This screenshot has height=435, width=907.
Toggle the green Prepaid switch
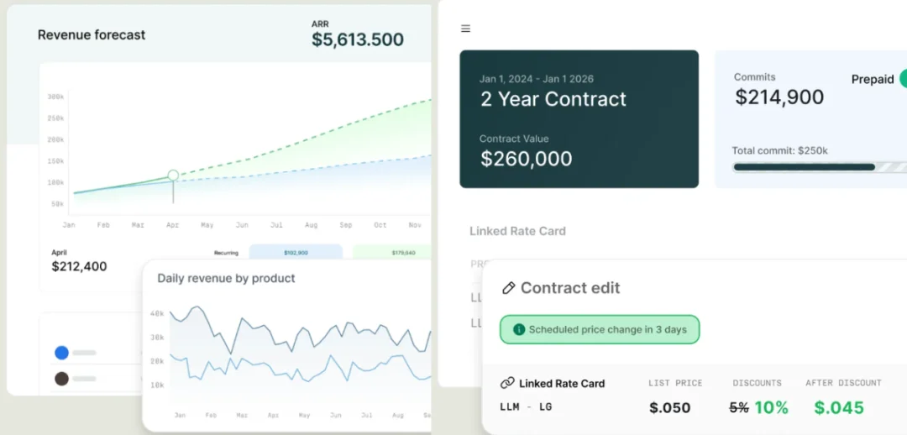(902, 79)
